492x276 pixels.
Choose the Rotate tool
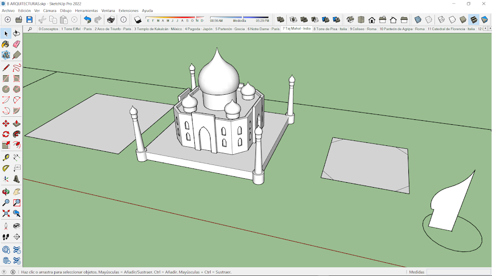tap(6, 134)
